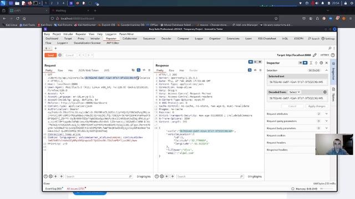Click Inspector collapse-all sections icon
355x199 pixels.
pyautogui.click(x=316, y=62)
